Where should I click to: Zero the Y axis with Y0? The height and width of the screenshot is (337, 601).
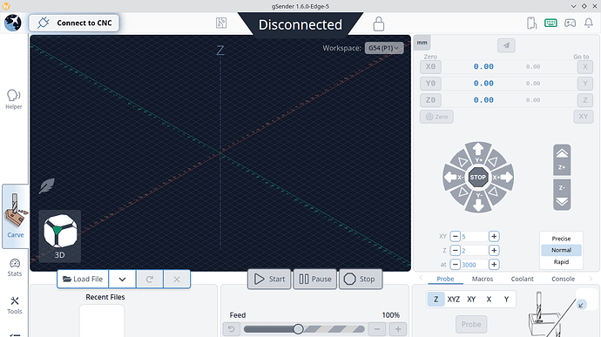point(430,84)
